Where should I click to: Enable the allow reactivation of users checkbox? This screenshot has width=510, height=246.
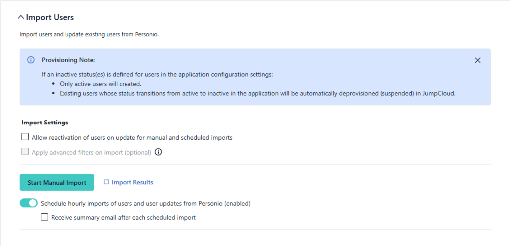(25, 137)
